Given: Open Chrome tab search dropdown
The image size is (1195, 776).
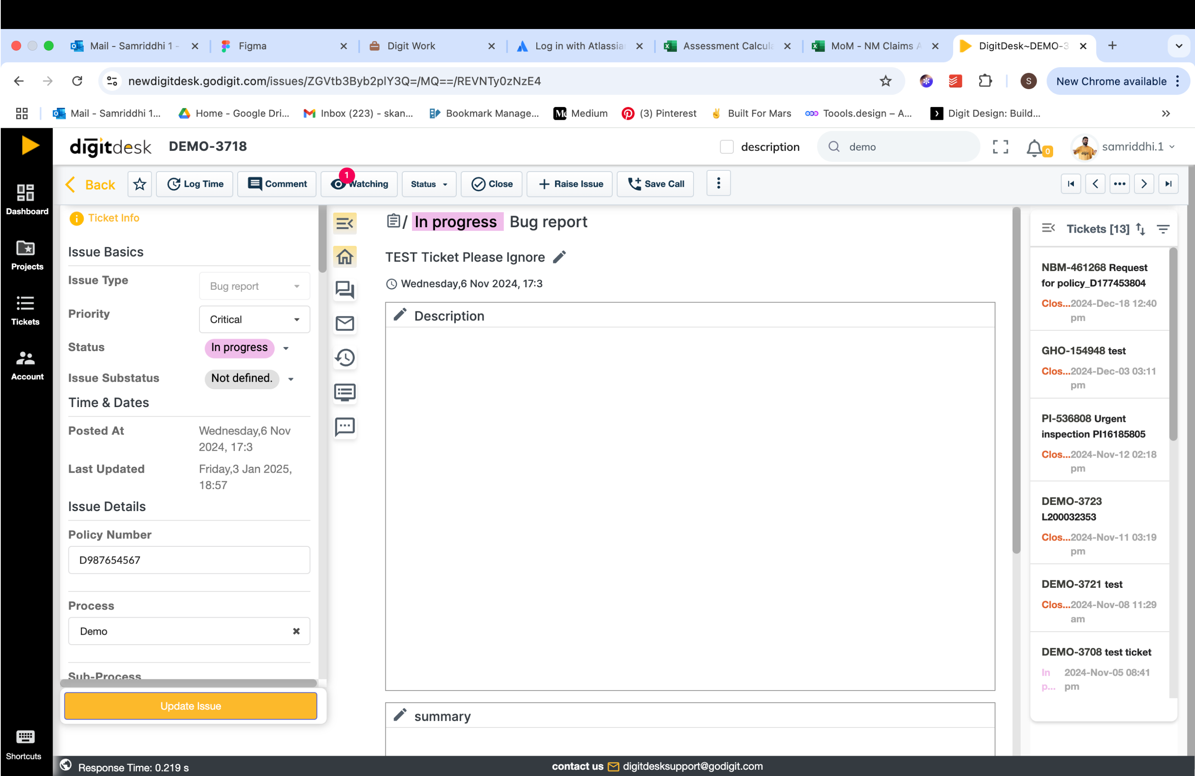Looking at the screenshot, I should pyautogui.click(x=1178, y=46).
